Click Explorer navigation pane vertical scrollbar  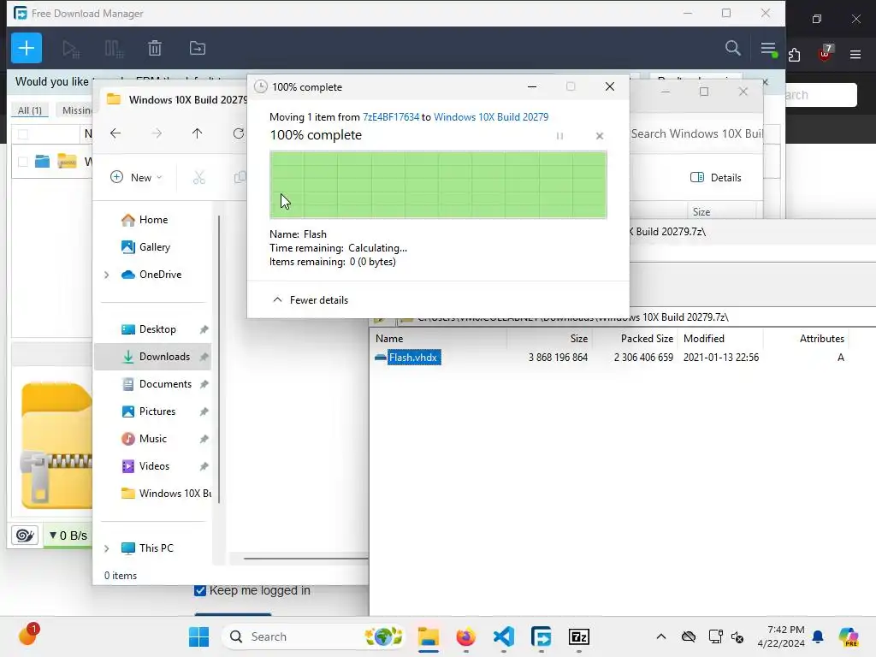[x=218, y=358]
